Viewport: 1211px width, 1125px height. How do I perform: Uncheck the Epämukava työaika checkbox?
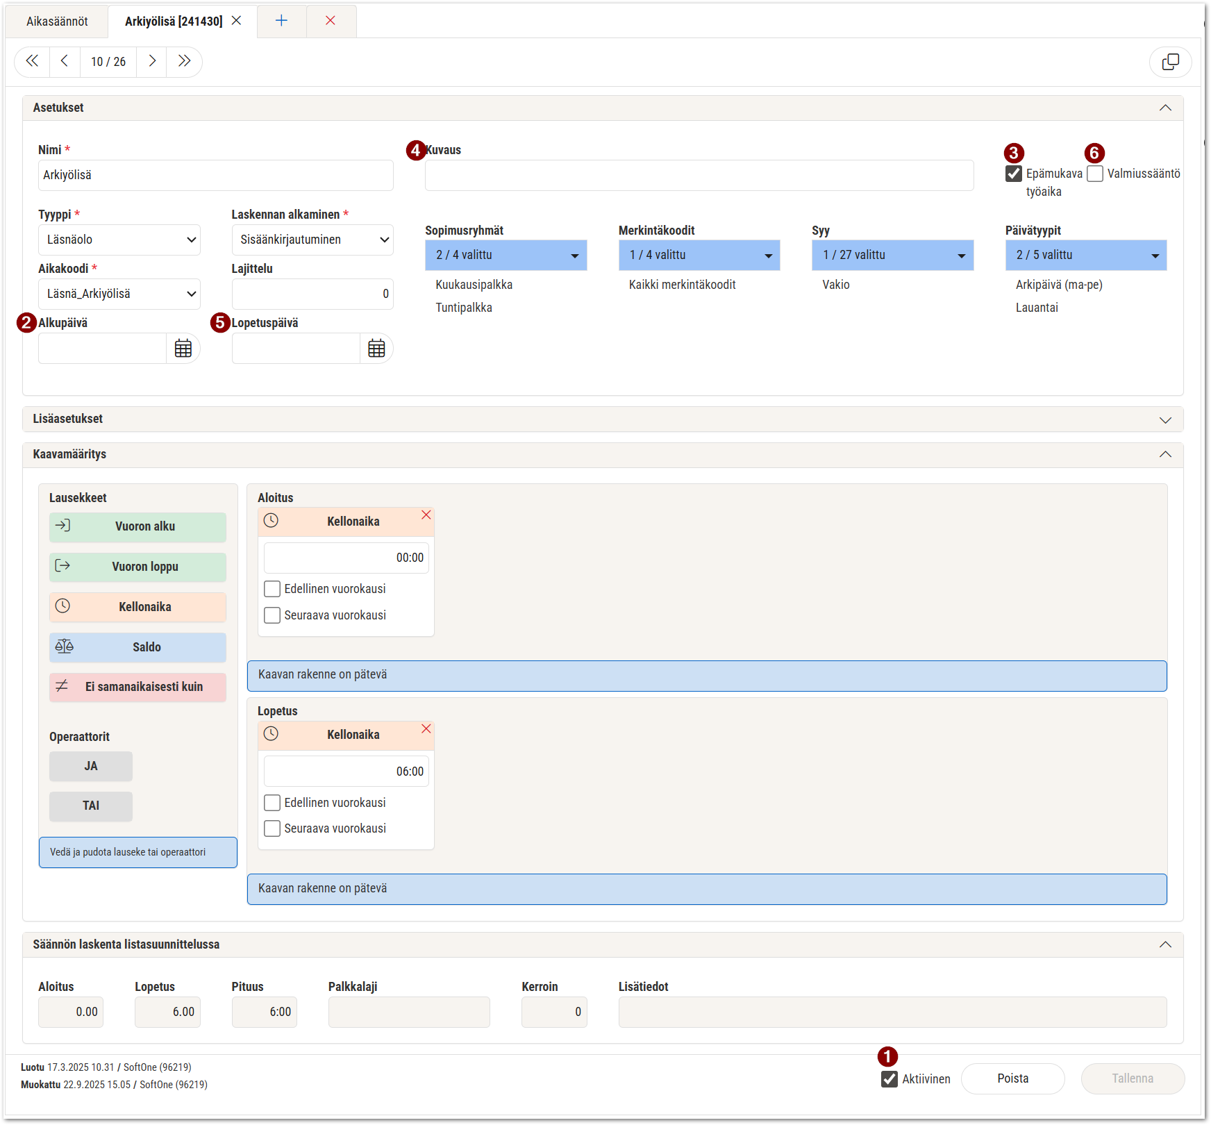pos(1014,174)
